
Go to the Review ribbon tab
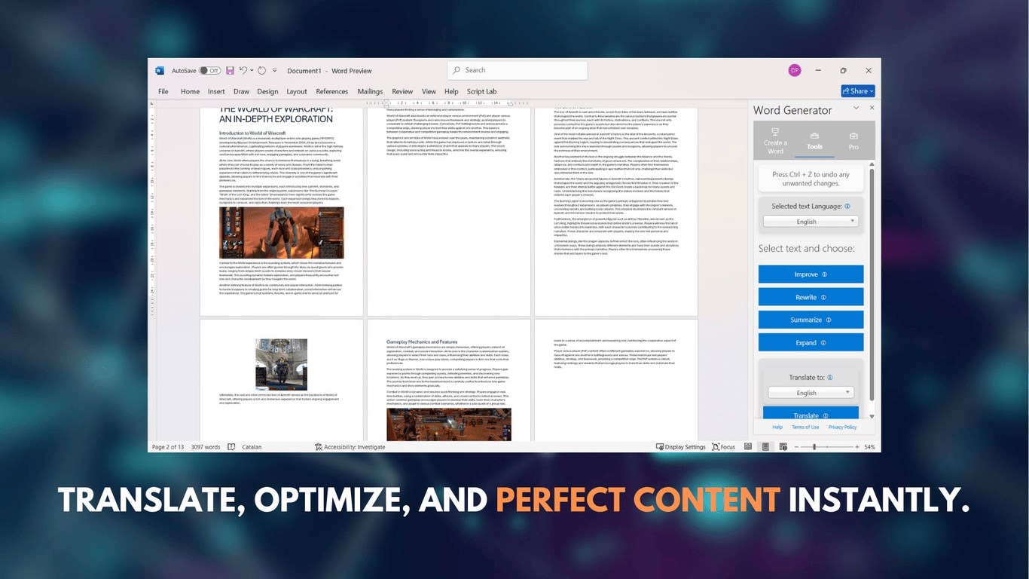402,92
